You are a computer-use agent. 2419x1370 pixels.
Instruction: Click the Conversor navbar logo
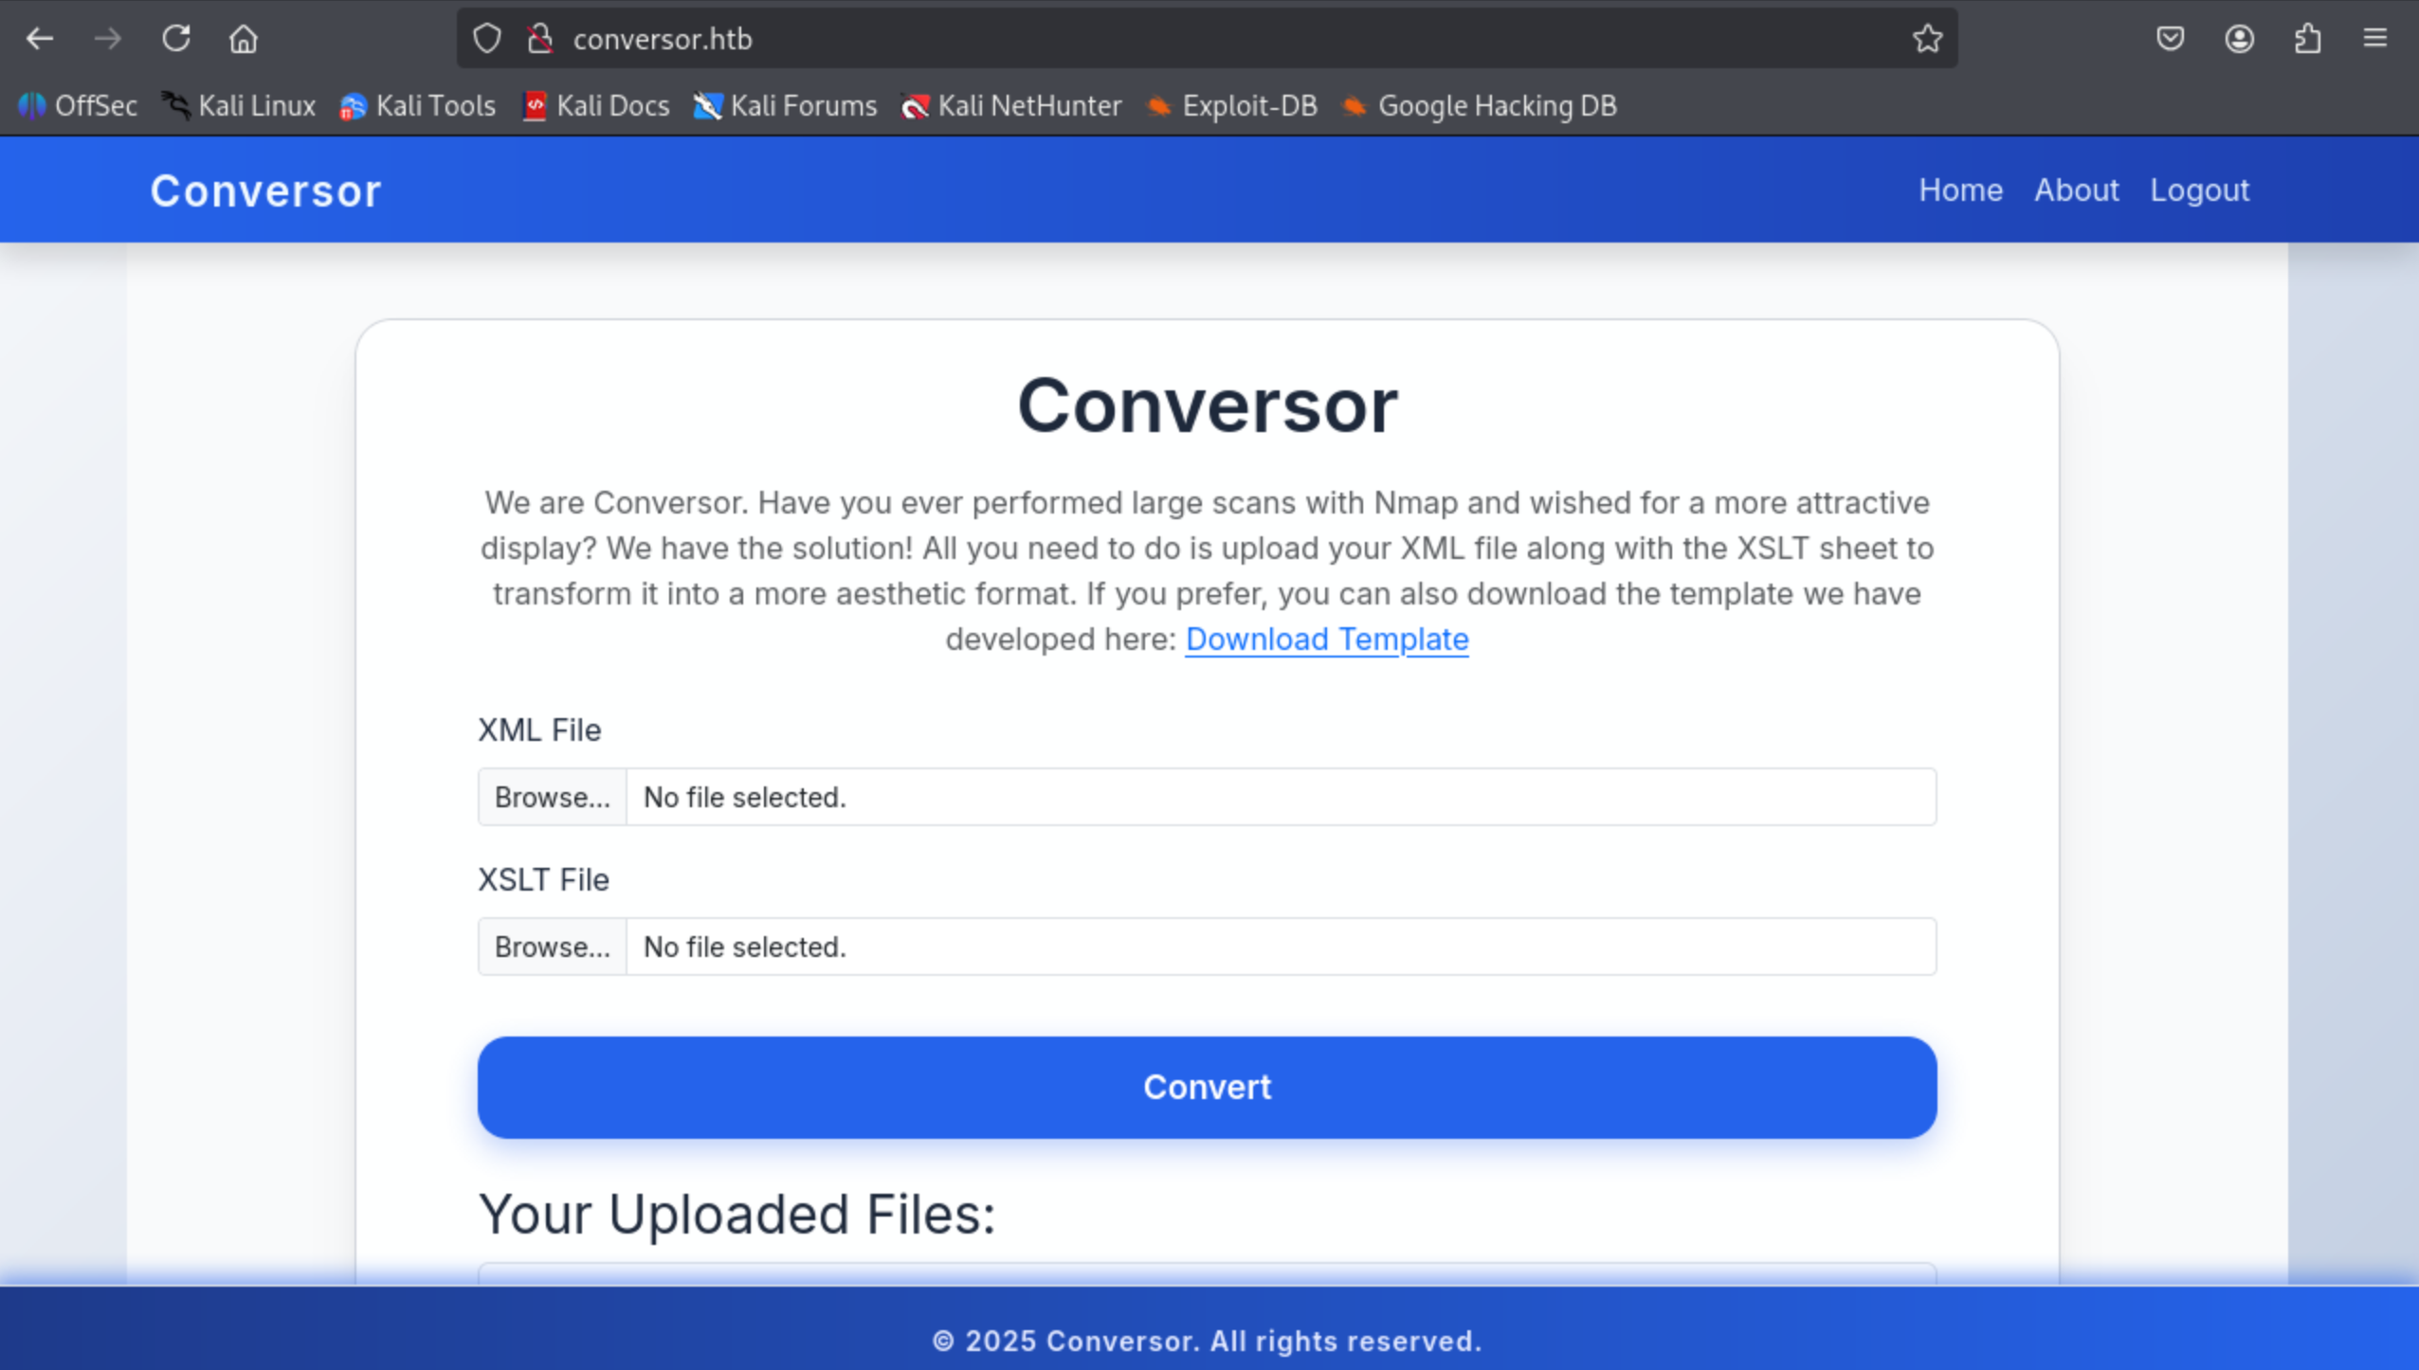pos(265,189)
